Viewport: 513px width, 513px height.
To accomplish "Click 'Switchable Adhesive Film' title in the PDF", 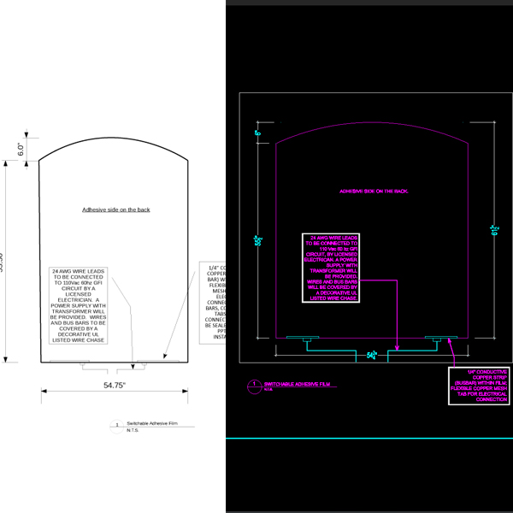I will tap(152, 423).
